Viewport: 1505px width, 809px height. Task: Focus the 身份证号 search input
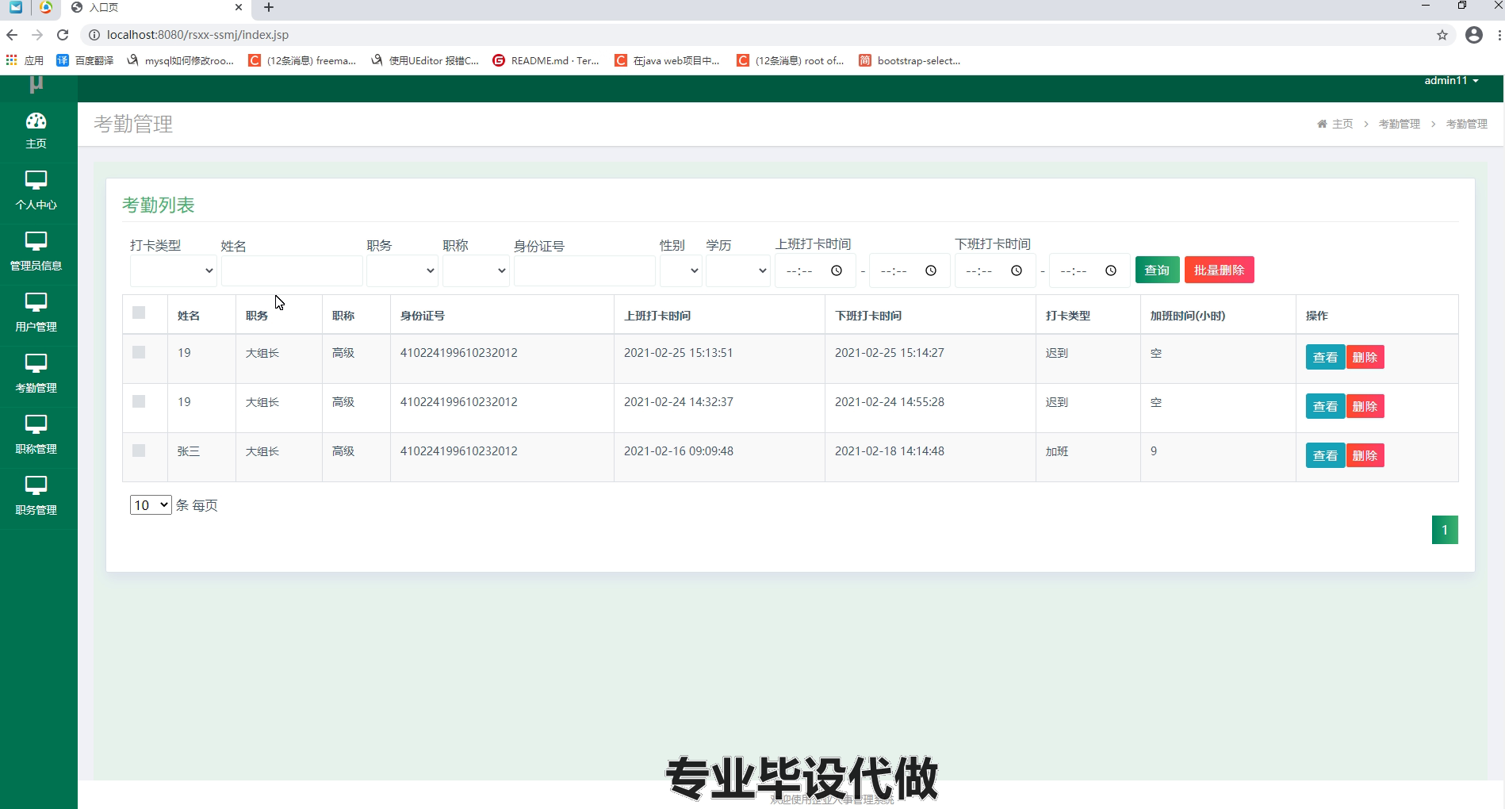point(584,270)
